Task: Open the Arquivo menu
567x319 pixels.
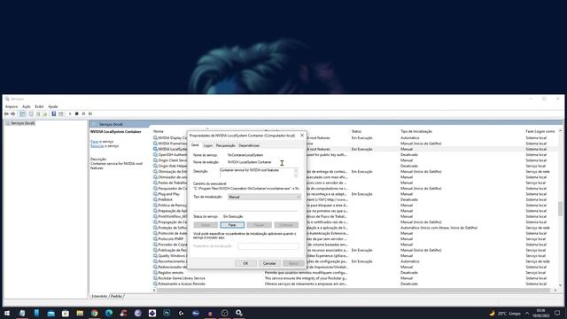Action: 12,106
